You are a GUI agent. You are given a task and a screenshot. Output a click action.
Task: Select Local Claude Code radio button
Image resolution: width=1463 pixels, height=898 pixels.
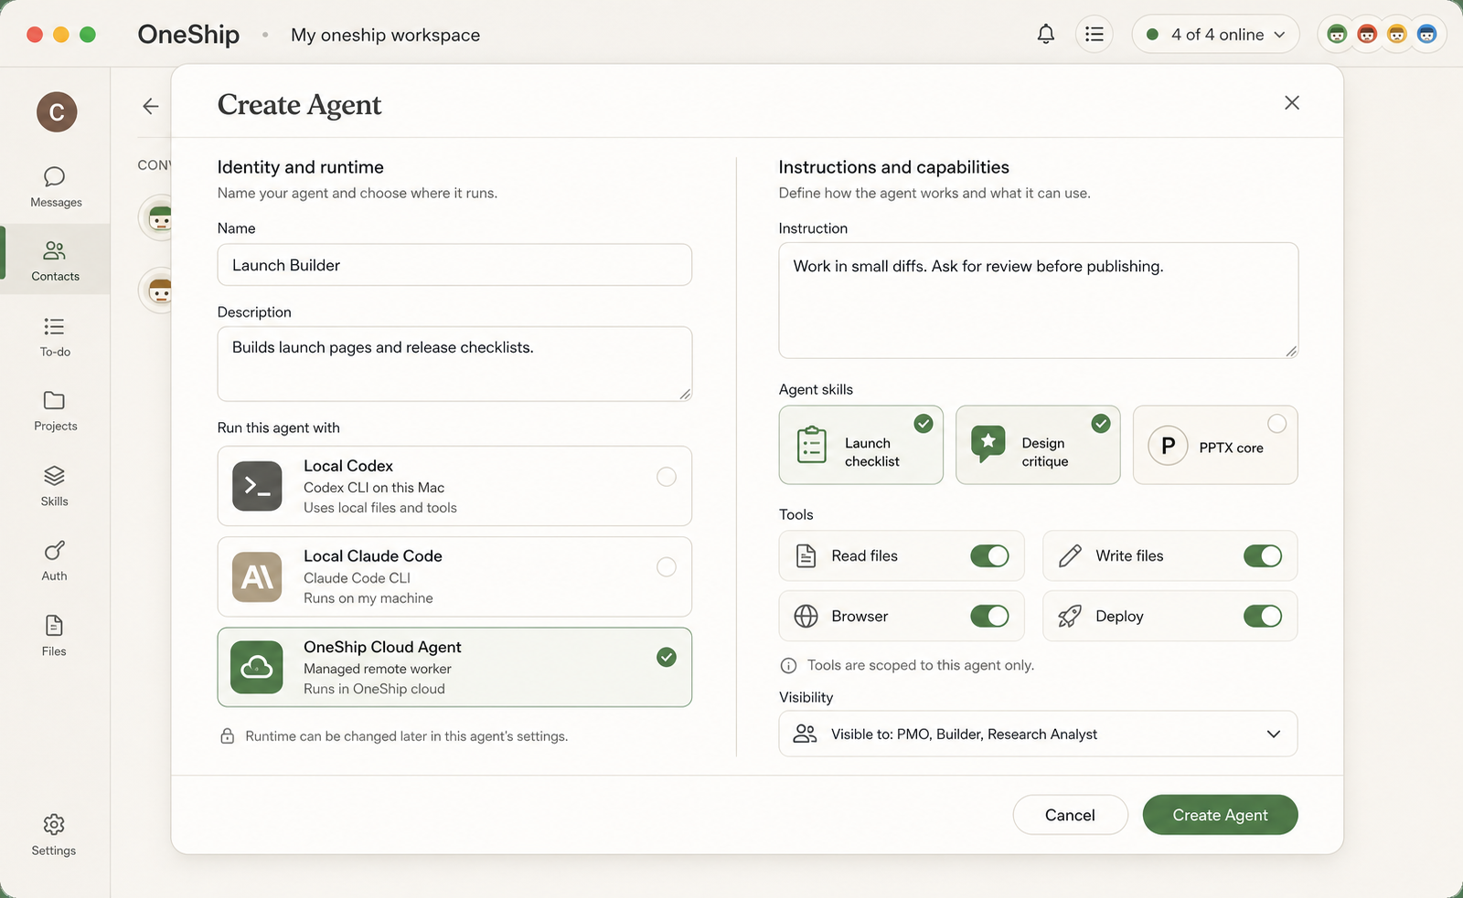coord(667,567)
